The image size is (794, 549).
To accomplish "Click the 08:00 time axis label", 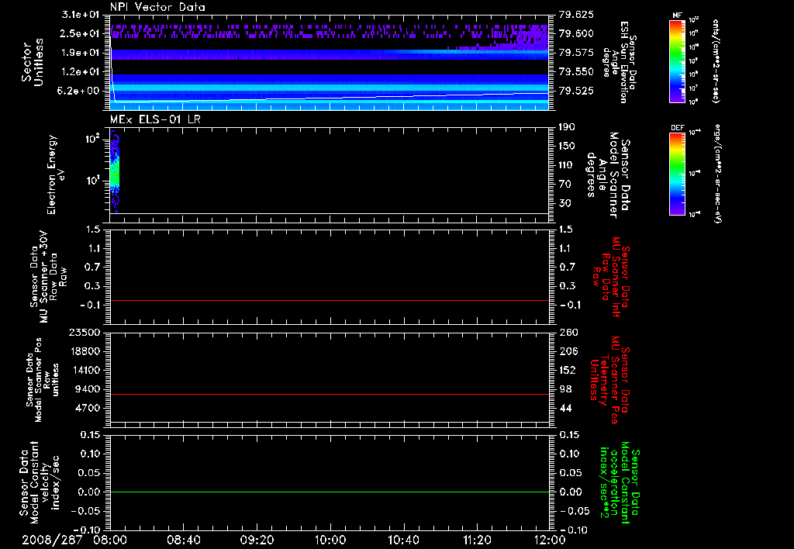I will click(x=110, y=540).
